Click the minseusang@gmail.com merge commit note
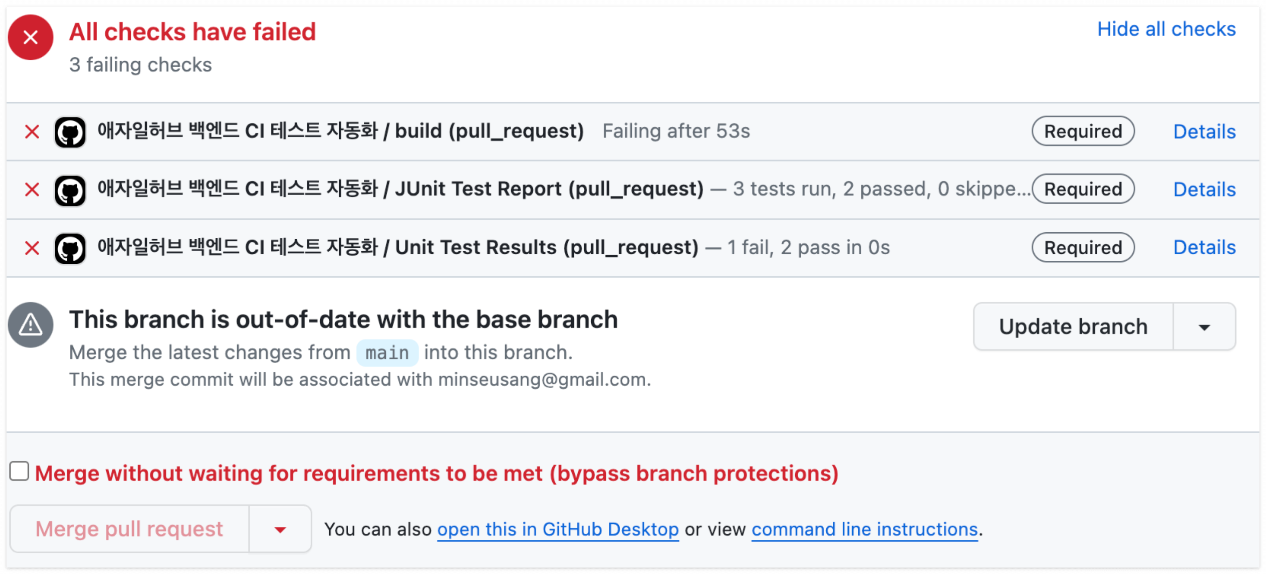This screenshot has height=574, width=1266. pos(360,380)
